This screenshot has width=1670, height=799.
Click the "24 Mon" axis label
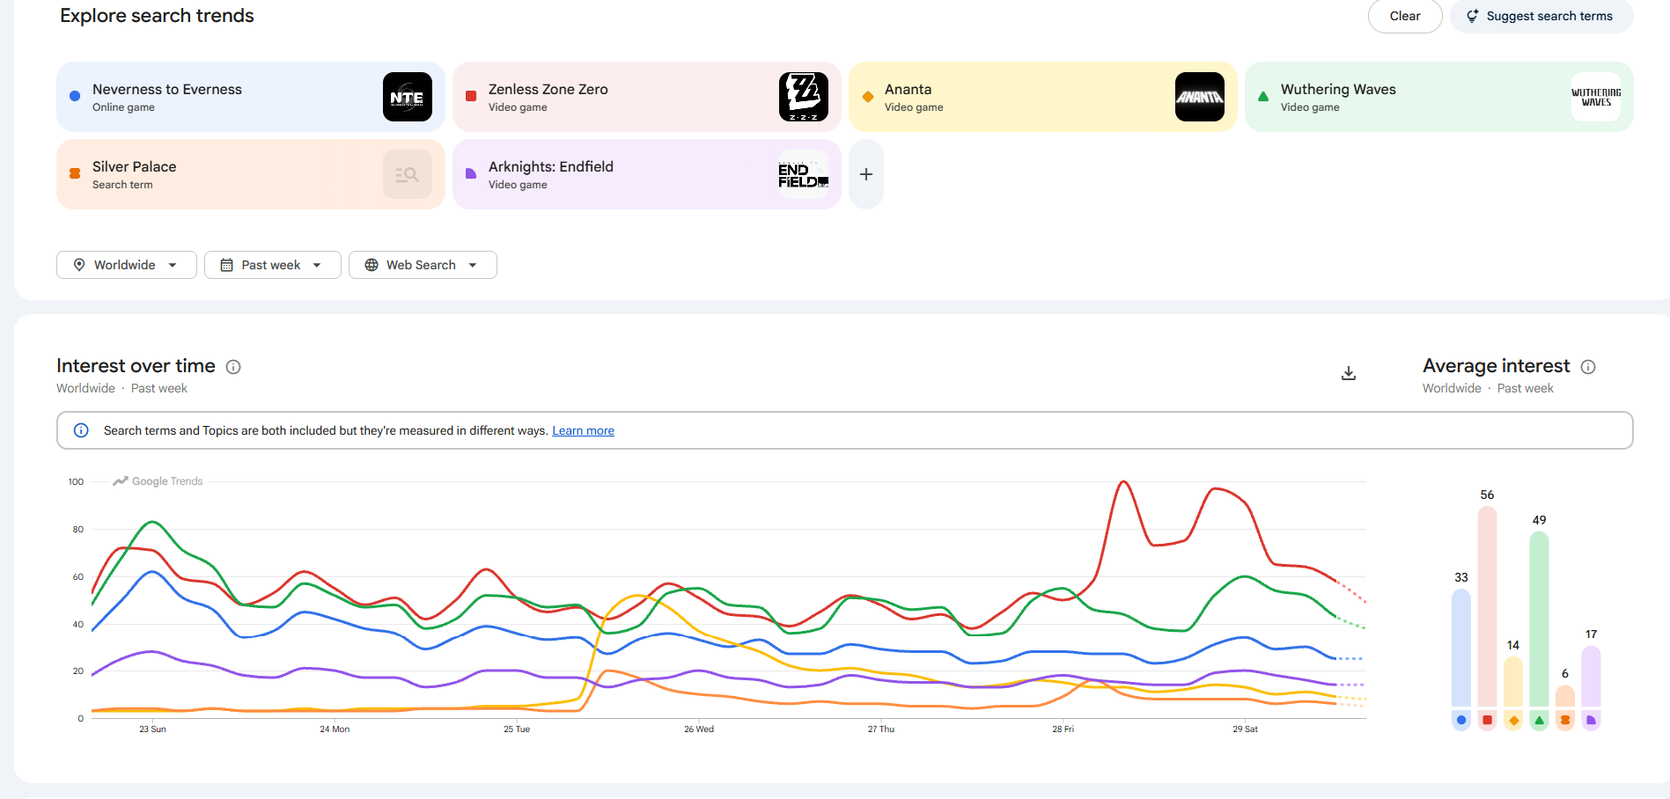pos(335,729)
